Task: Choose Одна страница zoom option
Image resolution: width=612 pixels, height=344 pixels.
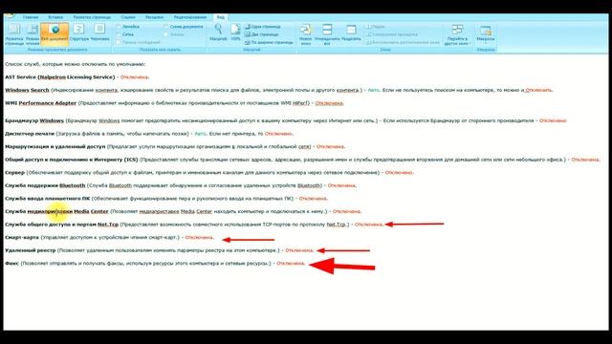Action: [263, 27]
